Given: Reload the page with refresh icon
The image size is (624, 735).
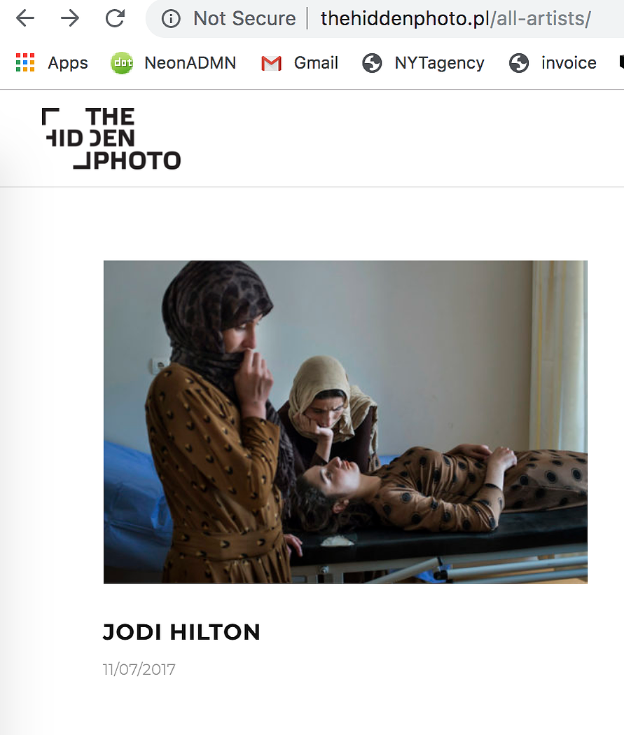Looking at the screenshot, I should pos(115,19).
